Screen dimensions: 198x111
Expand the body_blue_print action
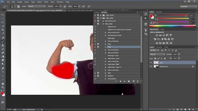tap(103, 21)
